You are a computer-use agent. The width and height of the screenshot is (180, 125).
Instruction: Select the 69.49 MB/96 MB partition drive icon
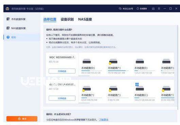(x=87, y=89)
